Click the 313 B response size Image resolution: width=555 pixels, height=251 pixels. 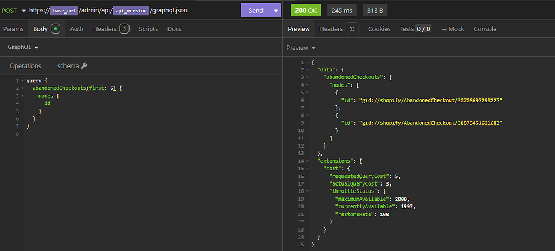point(375,11)
